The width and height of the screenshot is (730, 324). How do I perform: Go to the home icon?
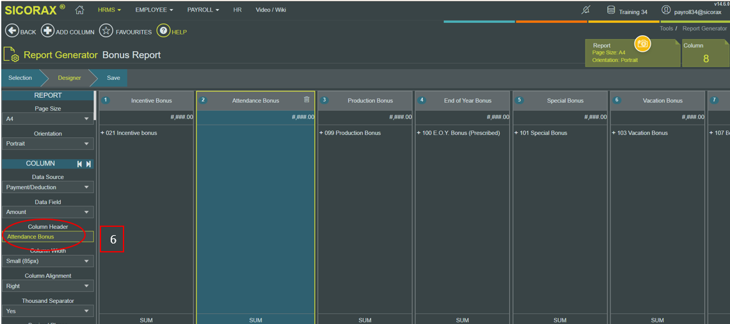click(79, 10)
